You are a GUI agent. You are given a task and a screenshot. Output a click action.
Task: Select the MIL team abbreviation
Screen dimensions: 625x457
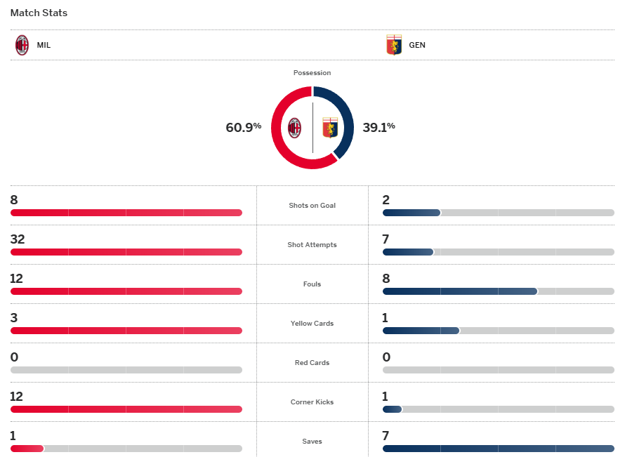coord(44,45)
